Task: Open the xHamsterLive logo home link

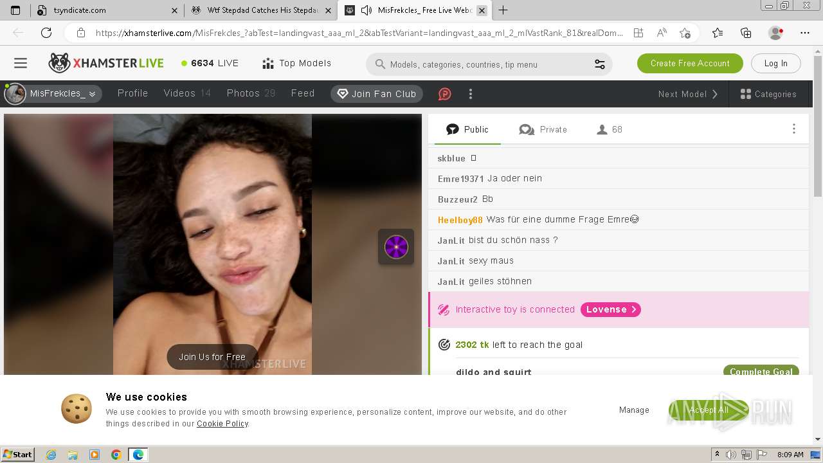Action: click(106, 63)
